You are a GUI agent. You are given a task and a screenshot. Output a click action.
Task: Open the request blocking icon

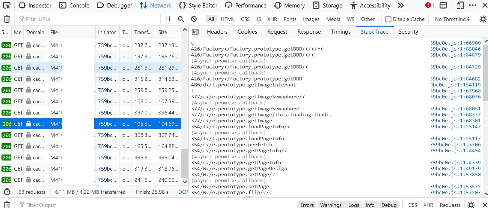[194, 19]
